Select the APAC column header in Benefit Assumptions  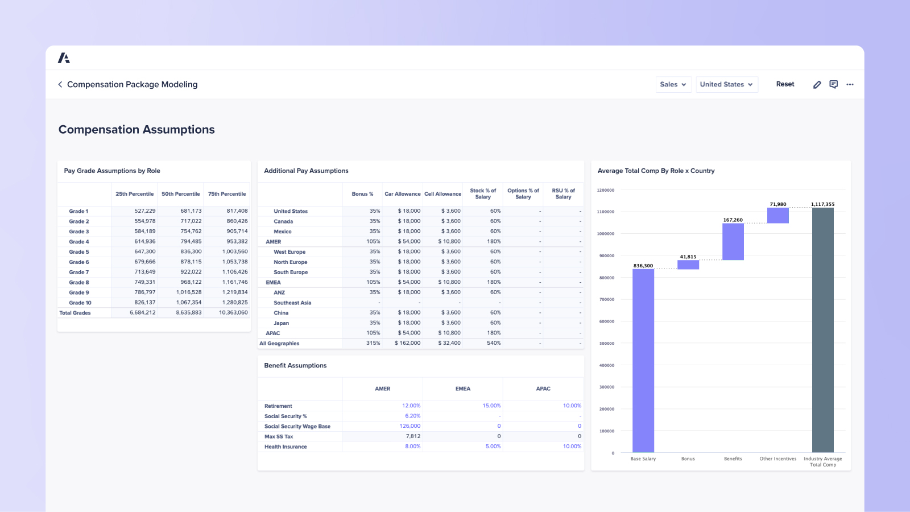[x=543, y=389]
